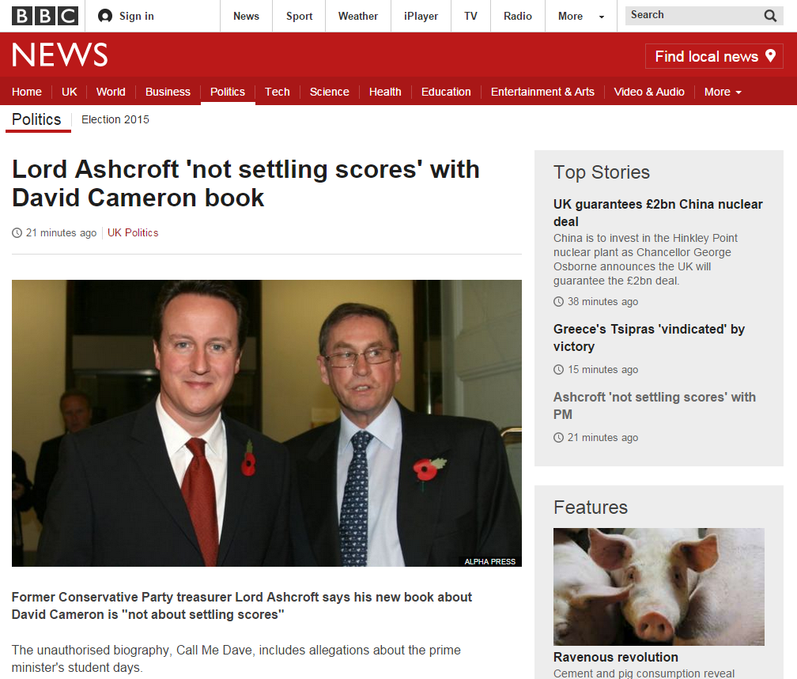Open the More dropdown in the red news navigation

pyautogui.click(x=723, y=92)
